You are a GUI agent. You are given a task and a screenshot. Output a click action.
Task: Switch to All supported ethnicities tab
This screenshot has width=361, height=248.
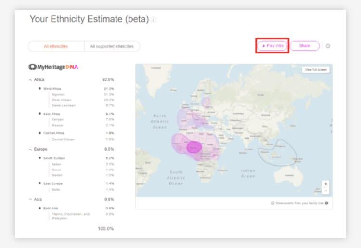pos(112,46)
